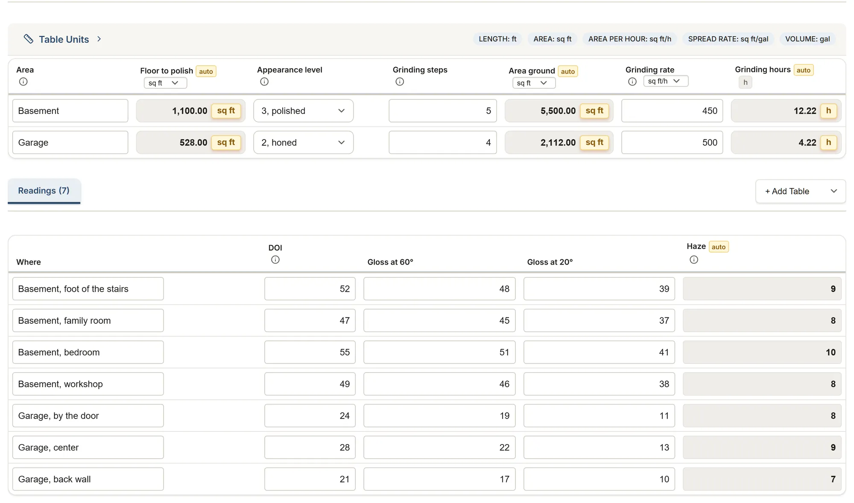This screenshot has width=854, height=503.
Task: Show info icon under Haze header
Action: pyautogui.click(x=694, y=259)
